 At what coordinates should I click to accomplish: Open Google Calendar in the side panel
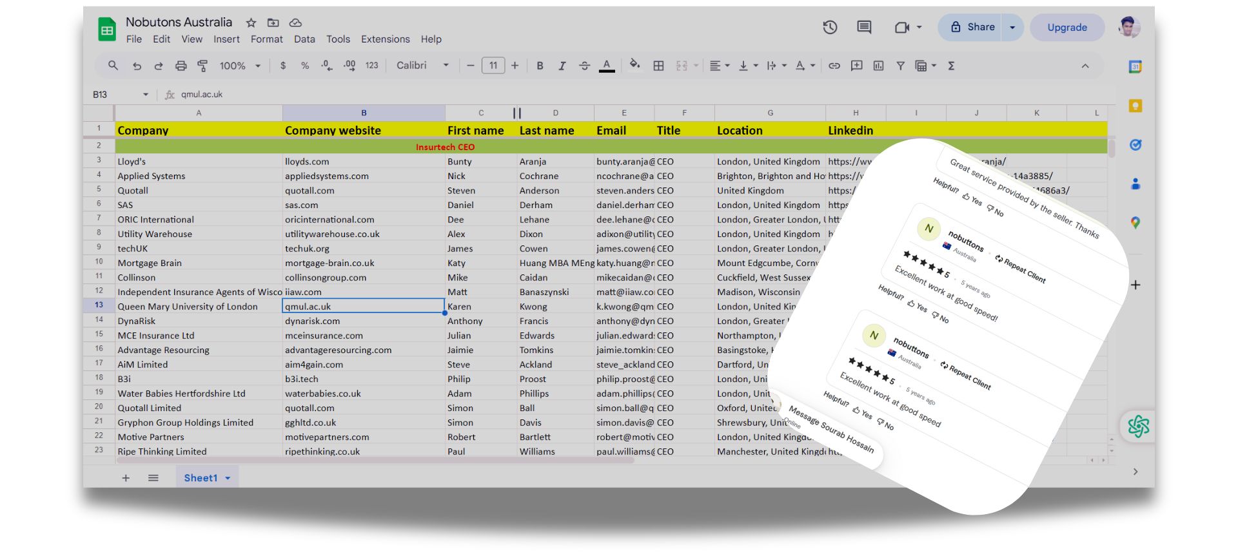tap(1135, 66)
